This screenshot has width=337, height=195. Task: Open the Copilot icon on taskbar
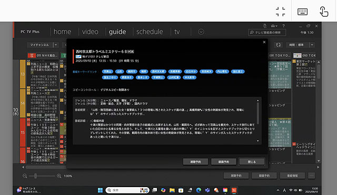(x=163, y=190)
